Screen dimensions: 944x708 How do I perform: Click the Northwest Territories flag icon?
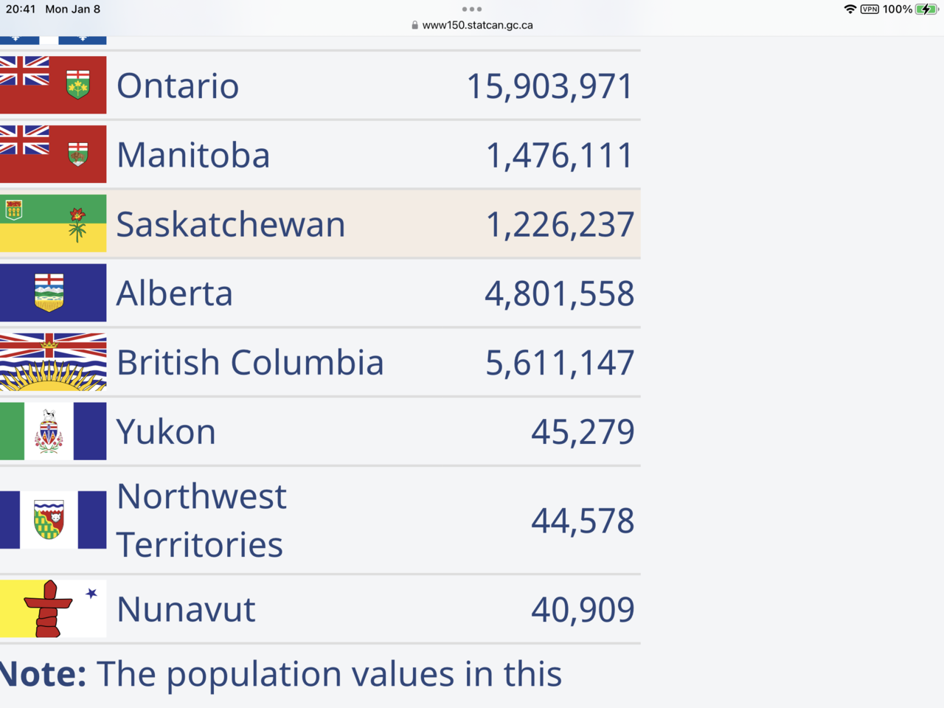pos(53,520)
